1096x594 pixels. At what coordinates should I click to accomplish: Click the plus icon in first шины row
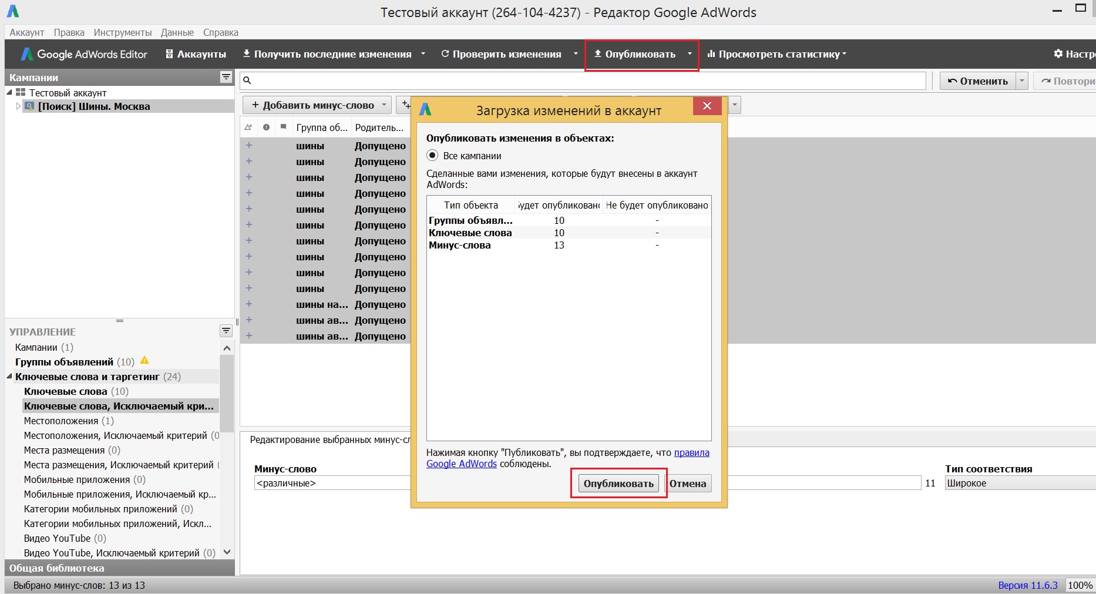(249, 145)
